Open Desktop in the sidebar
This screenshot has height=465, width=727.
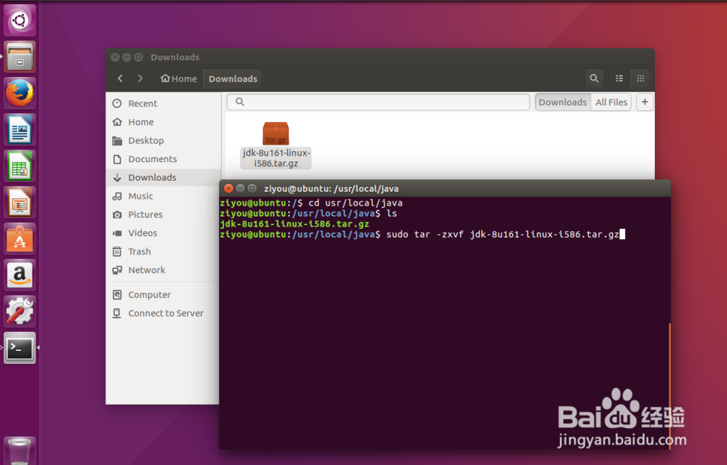coord(163,140)
